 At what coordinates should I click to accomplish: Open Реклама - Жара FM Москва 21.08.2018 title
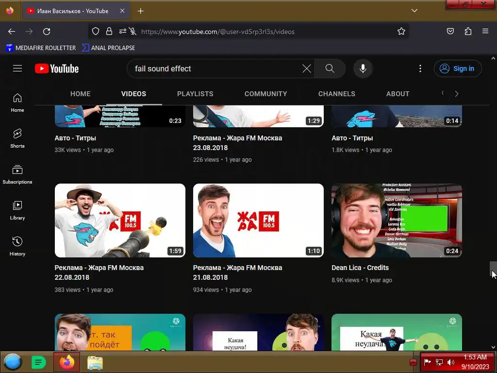click(237, 272)
